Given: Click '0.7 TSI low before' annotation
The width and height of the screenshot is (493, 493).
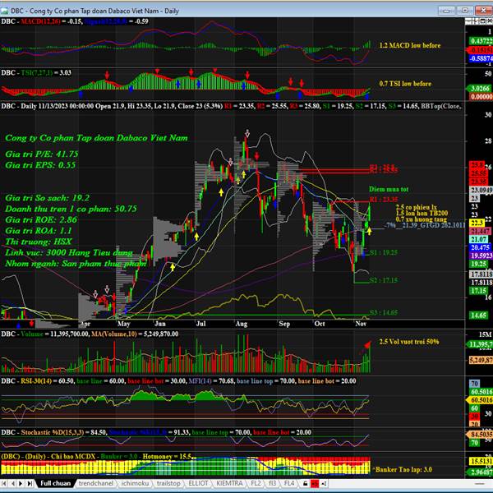Looking at the screenshot, I should 405,84.
